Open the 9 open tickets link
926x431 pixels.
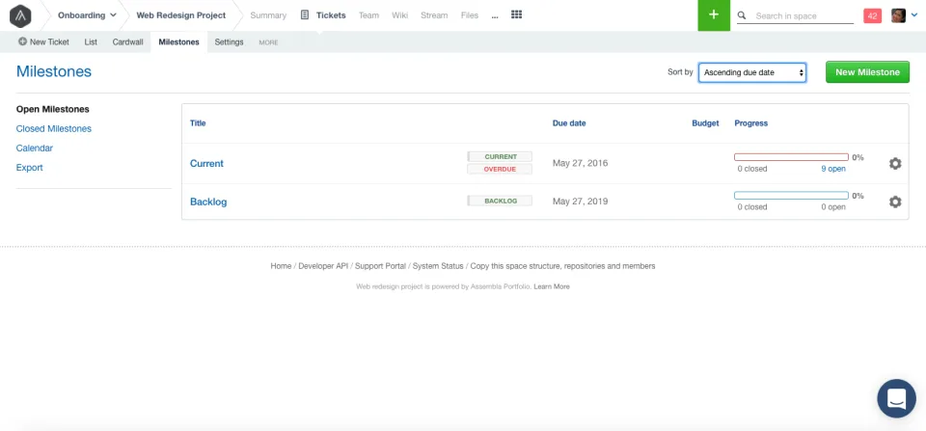coord(832,169)
